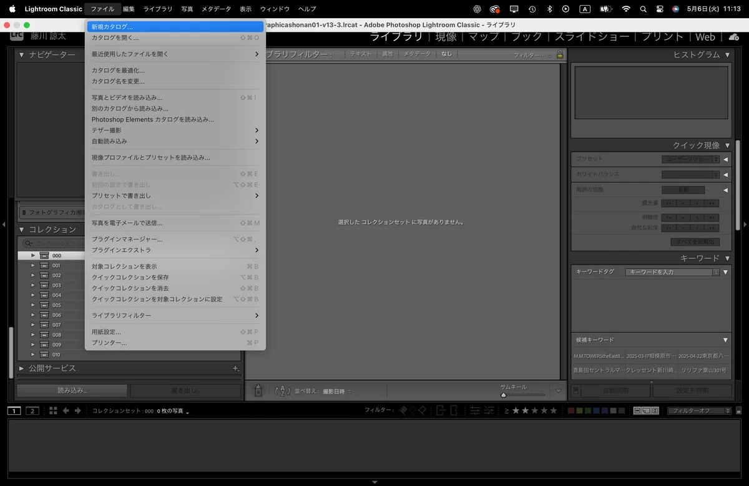This screenshot has width=749, height=486.
Task: Choose 新規カタログ... from the File menu
Action: point(175,27)
